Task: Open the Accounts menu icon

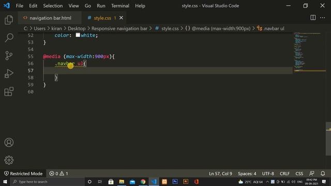Action: point(9,143)
